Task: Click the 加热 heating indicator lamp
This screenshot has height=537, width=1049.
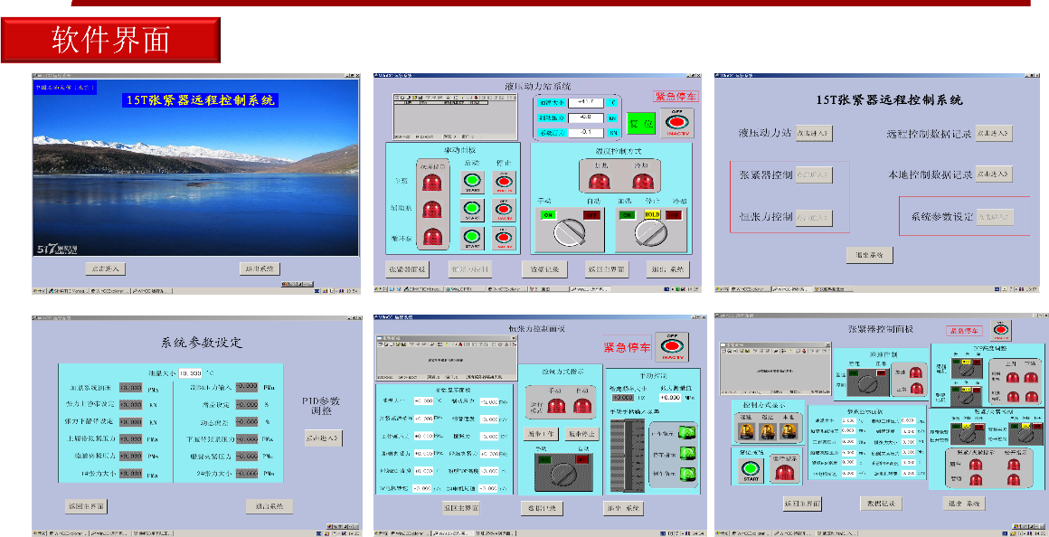Action: point(598,180)
